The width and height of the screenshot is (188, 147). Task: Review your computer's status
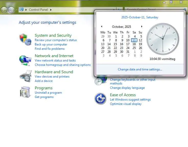click(56, 40)
